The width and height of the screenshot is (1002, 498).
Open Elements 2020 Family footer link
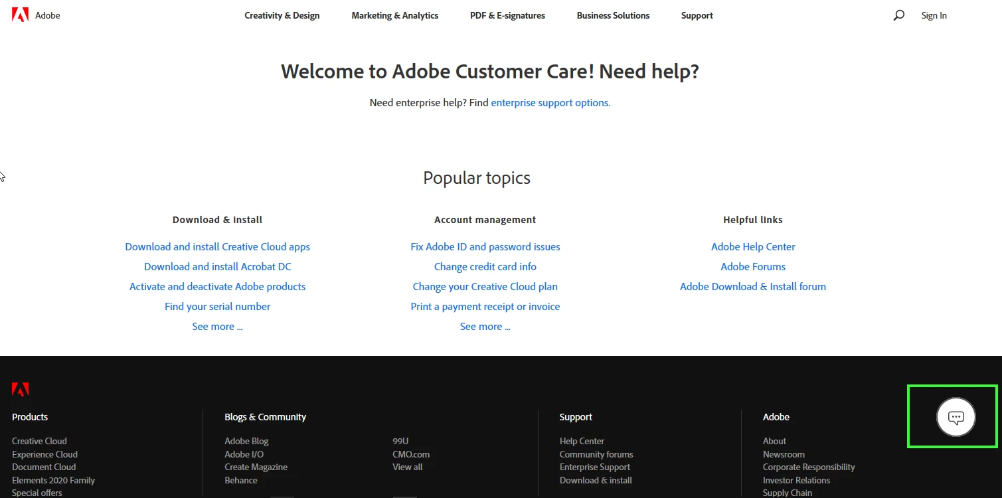tap(53, 480)
